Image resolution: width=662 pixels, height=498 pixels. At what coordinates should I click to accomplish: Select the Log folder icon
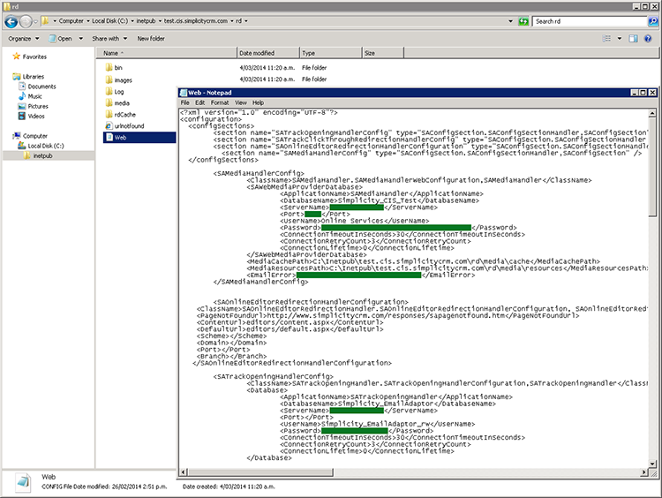[109, 91]
